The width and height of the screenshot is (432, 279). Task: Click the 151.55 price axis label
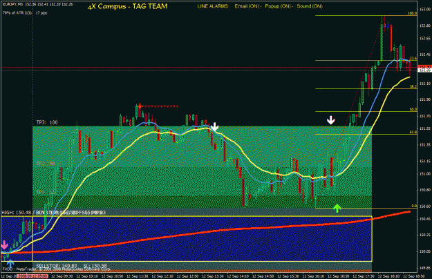point(425,128)
